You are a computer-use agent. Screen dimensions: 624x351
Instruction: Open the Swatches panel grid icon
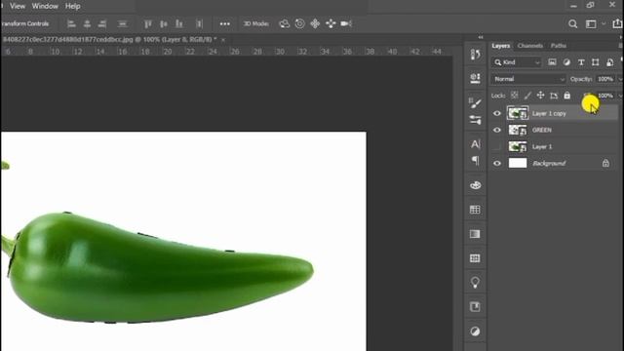pyautogui.click(x=475, y=210)
